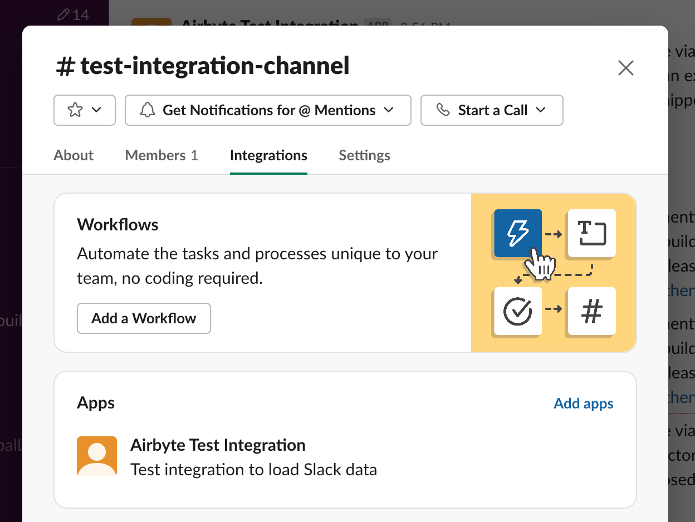The image size is (695, 522).
Task: Click the Airbyte Test Integration app avatar
Action: point(97,456)
